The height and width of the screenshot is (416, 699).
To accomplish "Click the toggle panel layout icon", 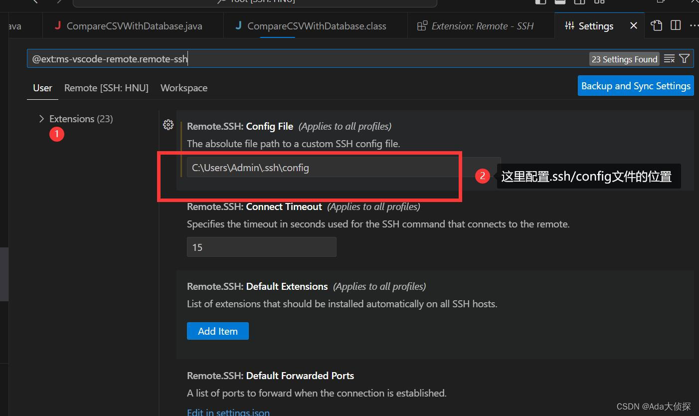I will pyautogui.click(x=559, y=2).
